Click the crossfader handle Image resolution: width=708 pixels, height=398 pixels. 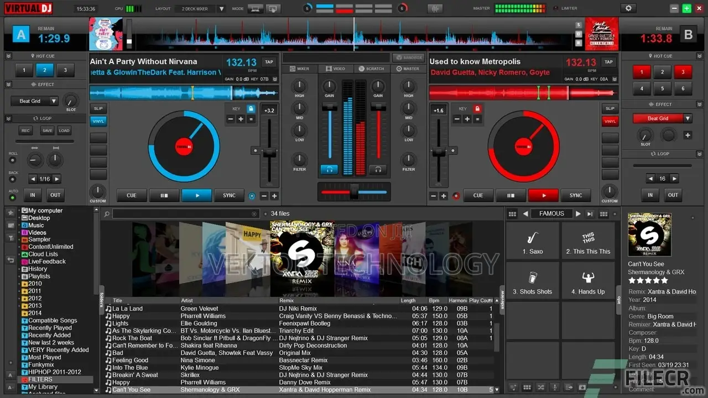click(354, 192)
